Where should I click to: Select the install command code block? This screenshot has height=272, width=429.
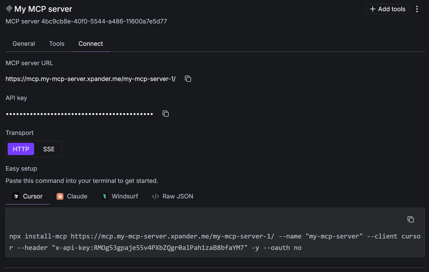click(213, 241)
